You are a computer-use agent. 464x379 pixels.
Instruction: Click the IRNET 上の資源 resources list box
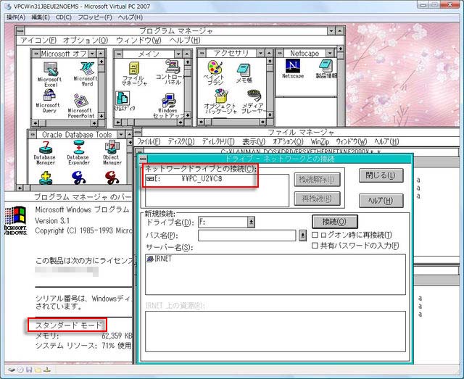tap(275, 331)
